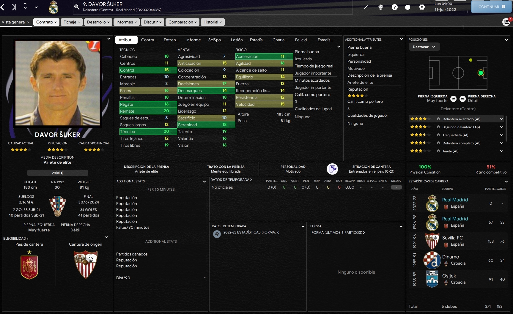Go back with the left arrow
This screenshot has height=314, width=513.
pos(3,7)
